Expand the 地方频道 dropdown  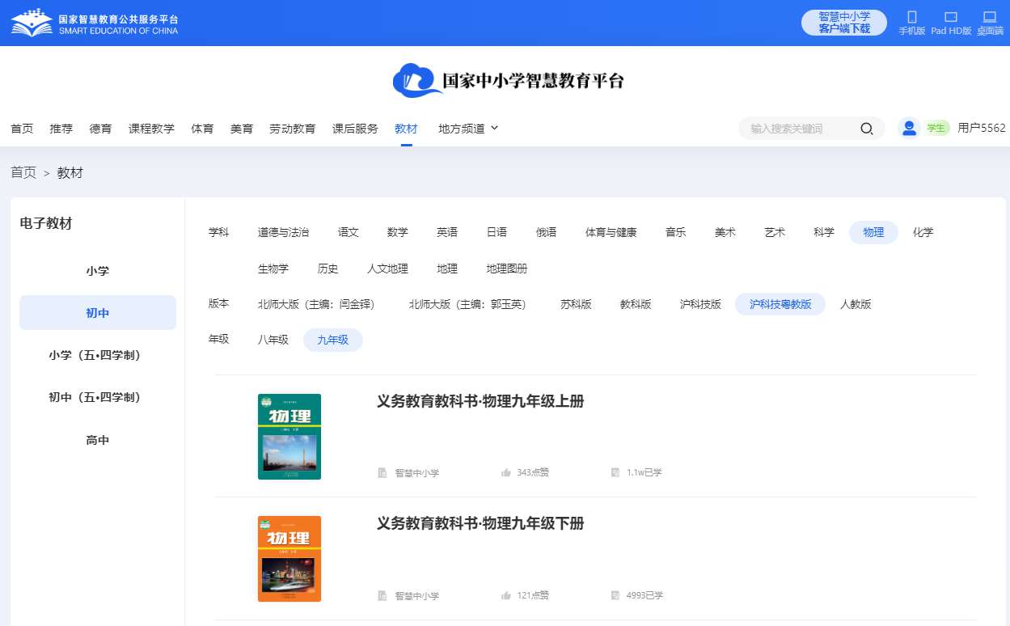468,129
